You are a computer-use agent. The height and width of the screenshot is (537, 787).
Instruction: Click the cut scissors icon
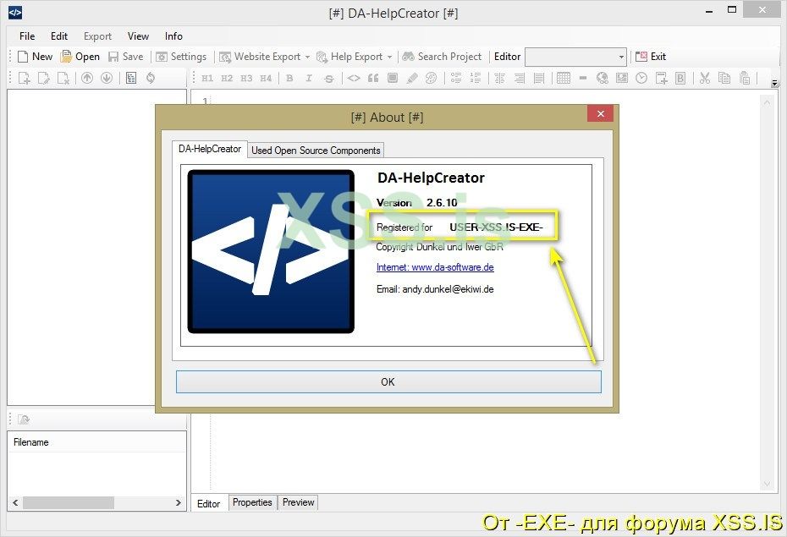click(705, 78)
